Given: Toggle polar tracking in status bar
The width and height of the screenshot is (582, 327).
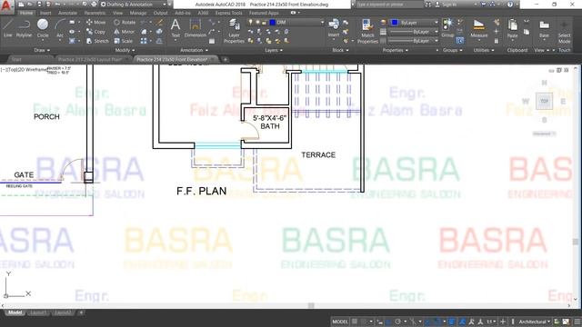Looking at the screenshot, I should pos(397,322).
